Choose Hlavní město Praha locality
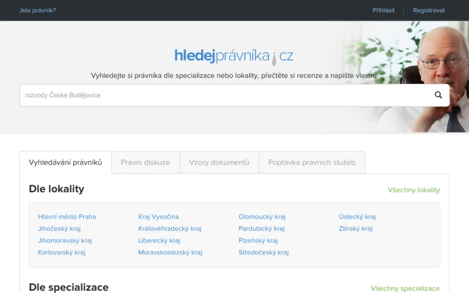This screenshot has height=293, width=469. (67, 217)
